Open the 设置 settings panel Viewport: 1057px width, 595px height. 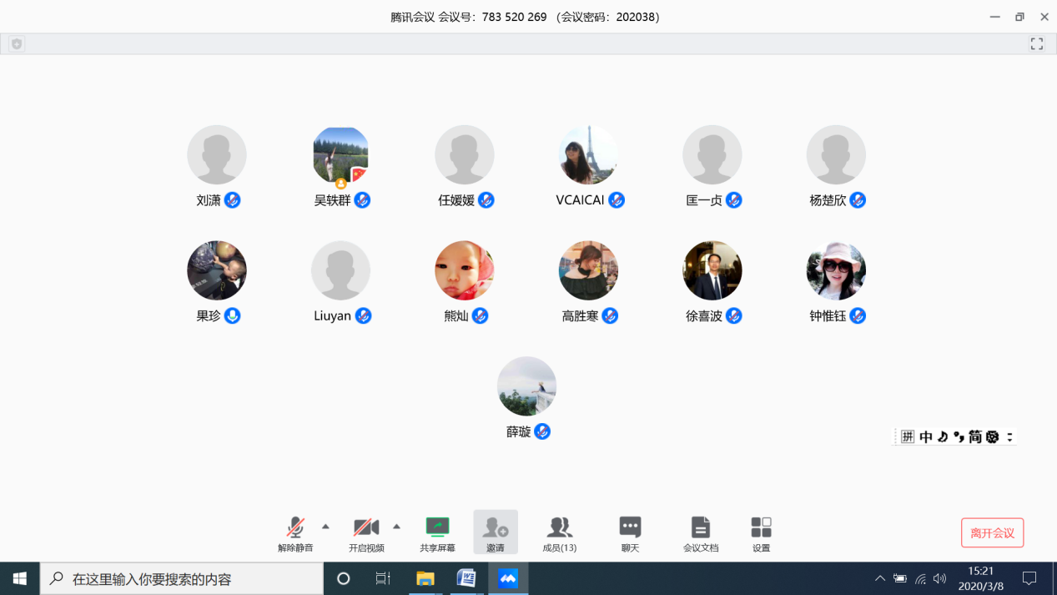coord(761,534)
